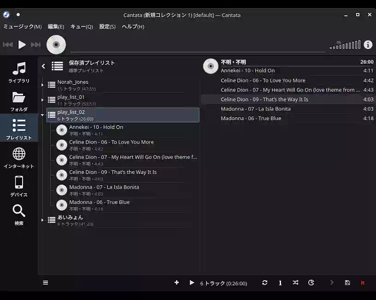Toggle random shuffle playback
Viewport: 376px width, 300px height.
pos(295,283)
